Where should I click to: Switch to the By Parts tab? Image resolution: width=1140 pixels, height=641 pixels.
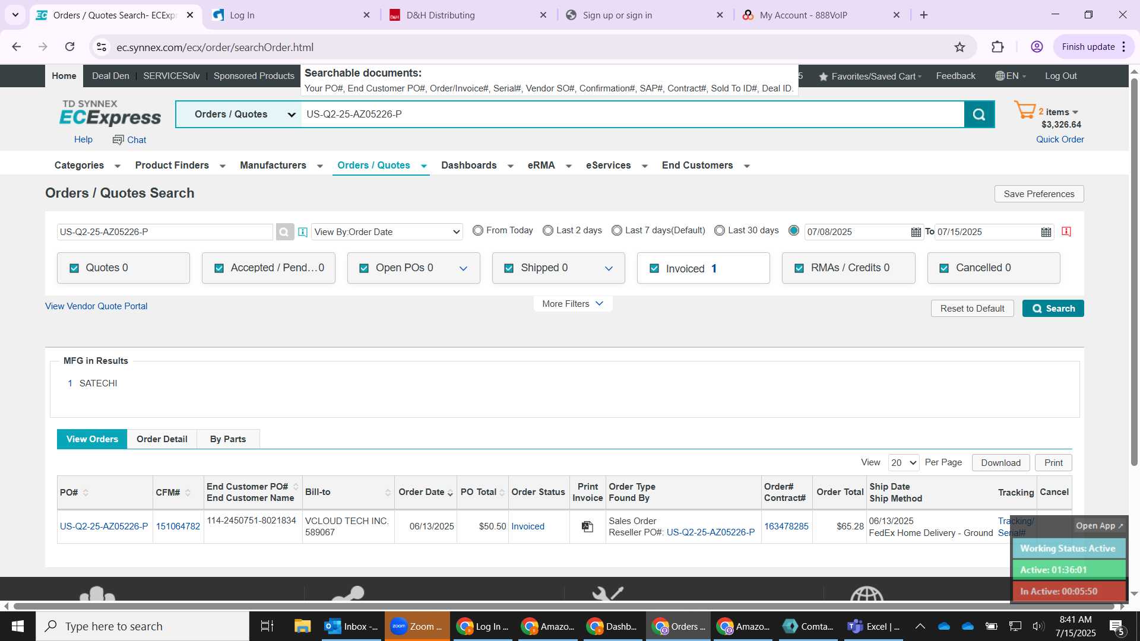pos(228,439)
